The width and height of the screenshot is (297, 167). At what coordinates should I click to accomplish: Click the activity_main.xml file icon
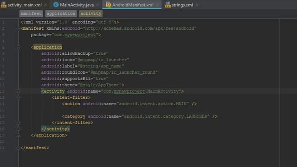(3, 5)
